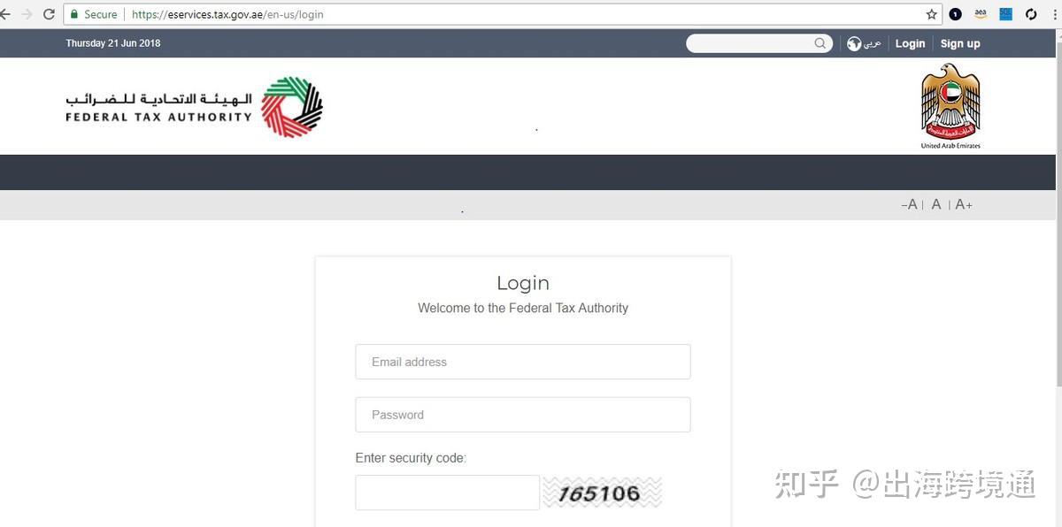Image resolution: width=1062 pixels, height=527 pixels.
Task: Focus the Email address field
Action: pyautogui.click(x=523, y=362)
